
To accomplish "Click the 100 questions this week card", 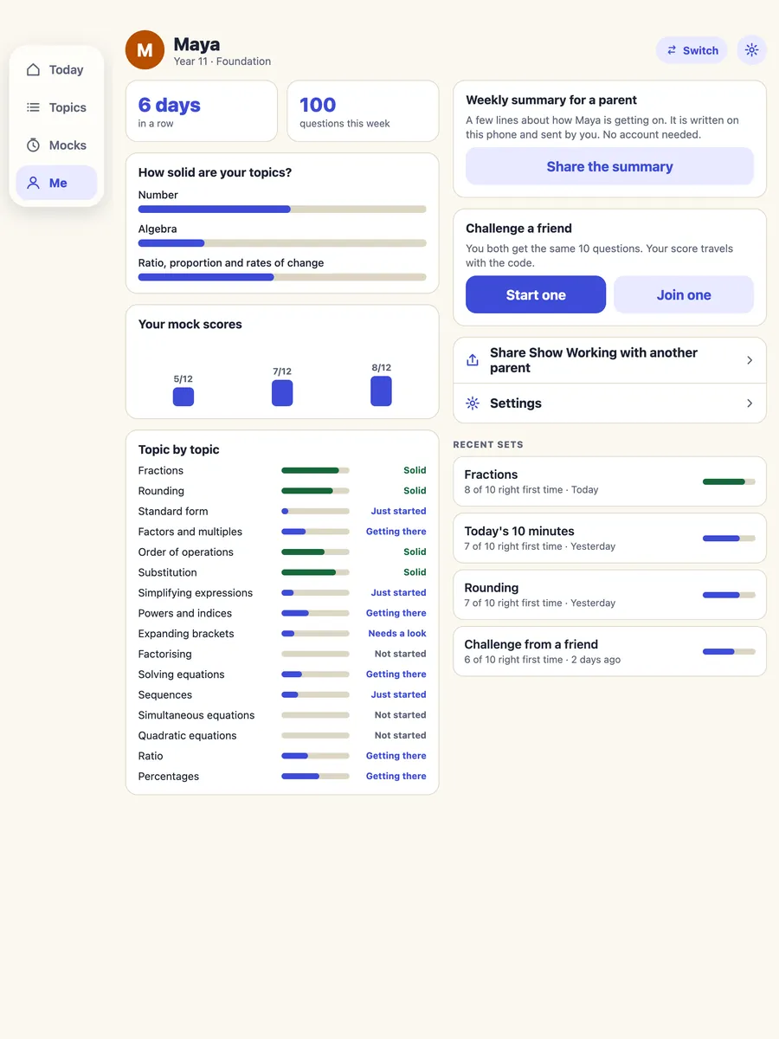I will (363, 112).
